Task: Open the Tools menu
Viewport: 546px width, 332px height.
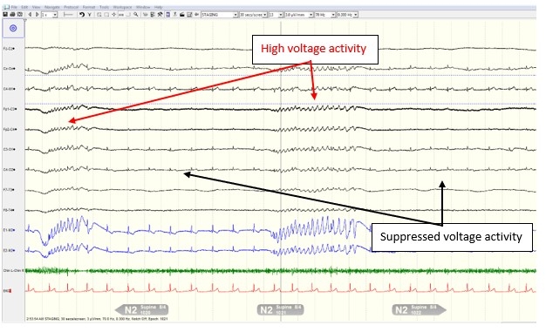Action: [x=104, y=7]
